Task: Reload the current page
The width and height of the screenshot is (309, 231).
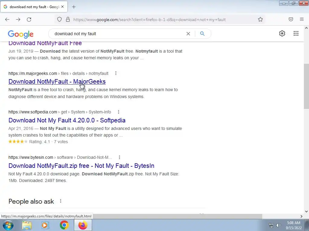Action: tap(29, 20)
